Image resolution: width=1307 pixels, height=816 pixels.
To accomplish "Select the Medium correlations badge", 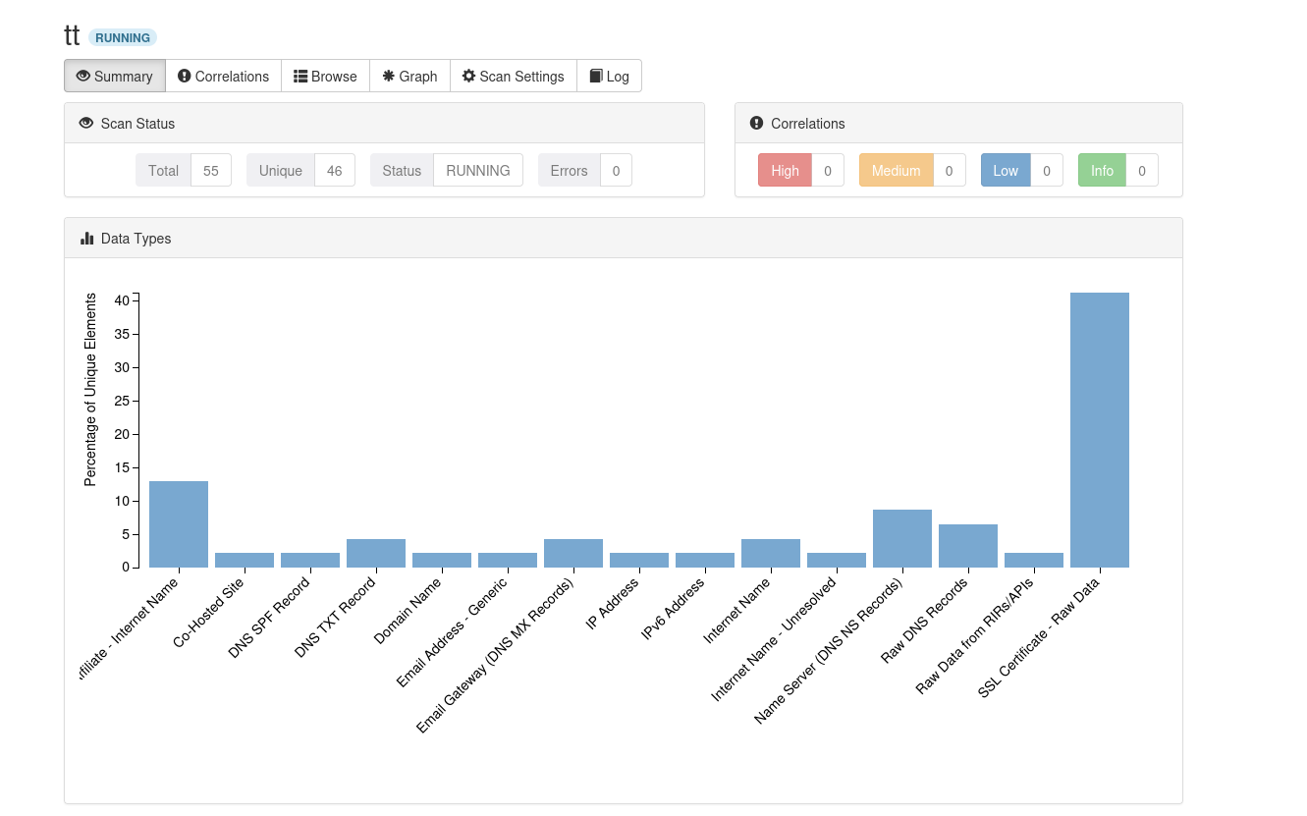I will point(896,170).
